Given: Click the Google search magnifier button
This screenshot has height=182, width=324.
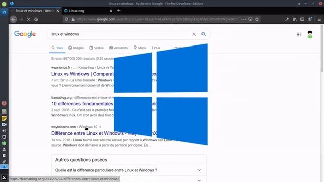Looking at the screenshot, I should pyautogui.click(x=204, y=34).
